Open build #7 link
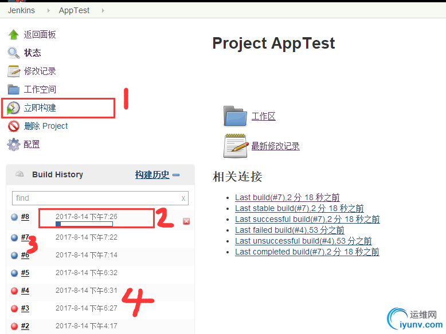Screen dimensions: 446x334 [x=25, y=237]
